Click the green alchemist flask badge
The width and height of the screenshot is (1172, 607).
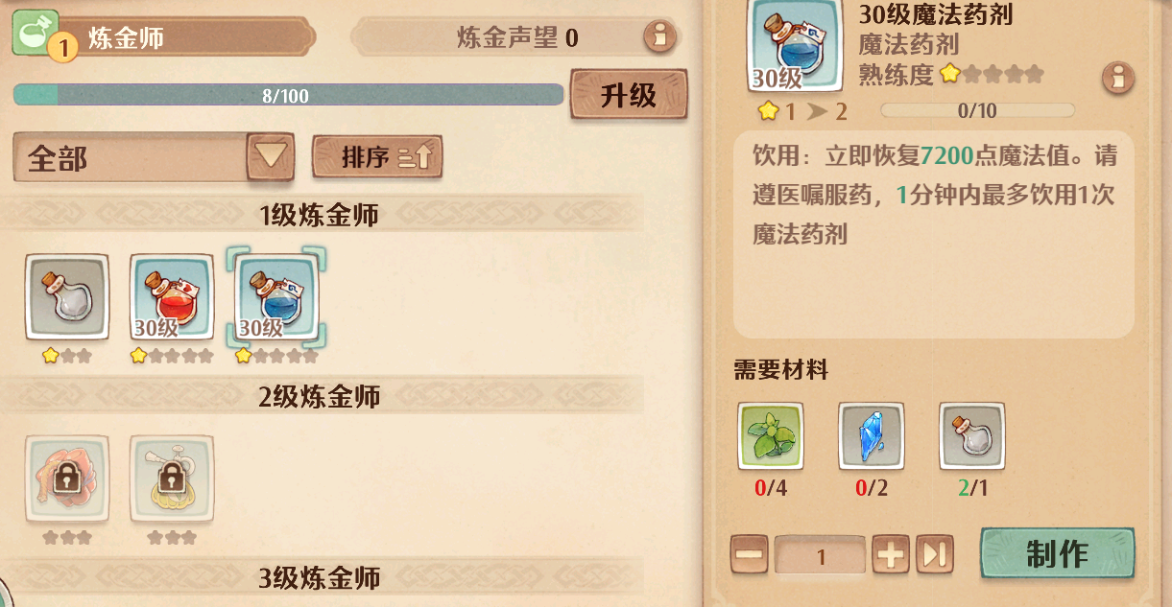[36, 33]
